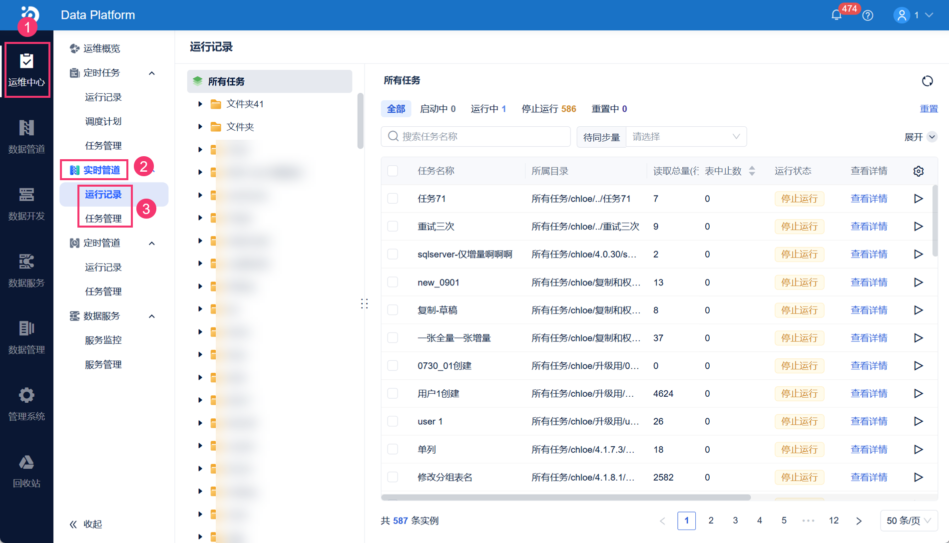949x543 pixels.
Task: Start the 用户1创建 task
Action: click(x=918, y=394)
